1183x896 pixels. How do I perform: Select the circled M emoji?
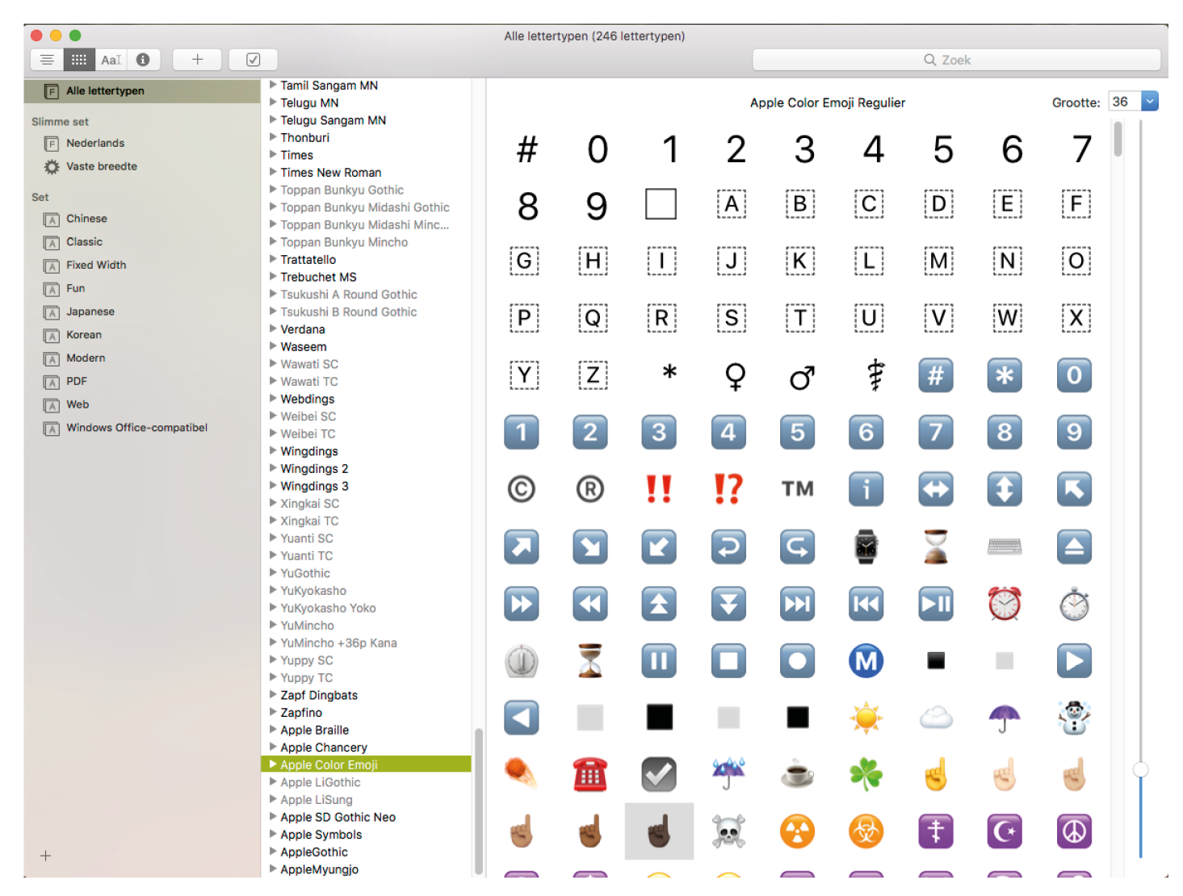866,660
